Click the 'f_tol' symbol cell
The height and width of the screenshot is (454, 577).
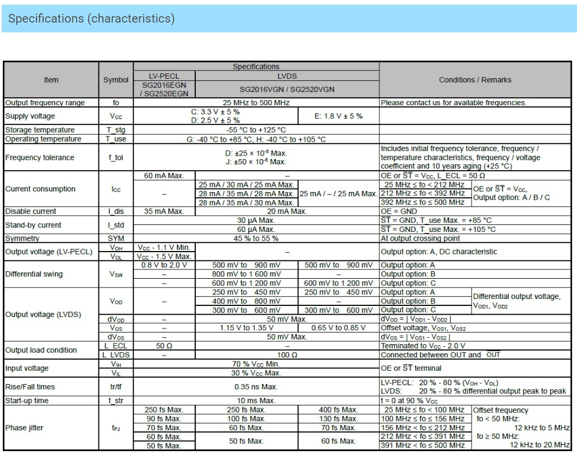point(116,157)
